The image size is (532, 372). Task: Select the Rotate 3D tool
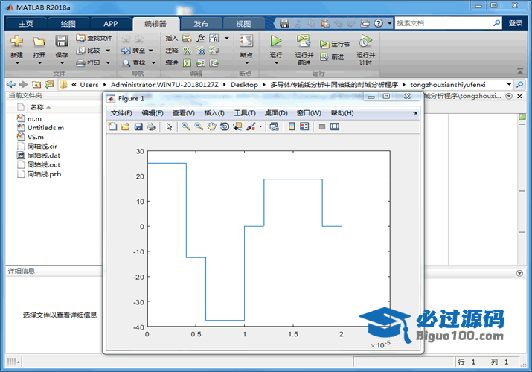pos(224,126)
